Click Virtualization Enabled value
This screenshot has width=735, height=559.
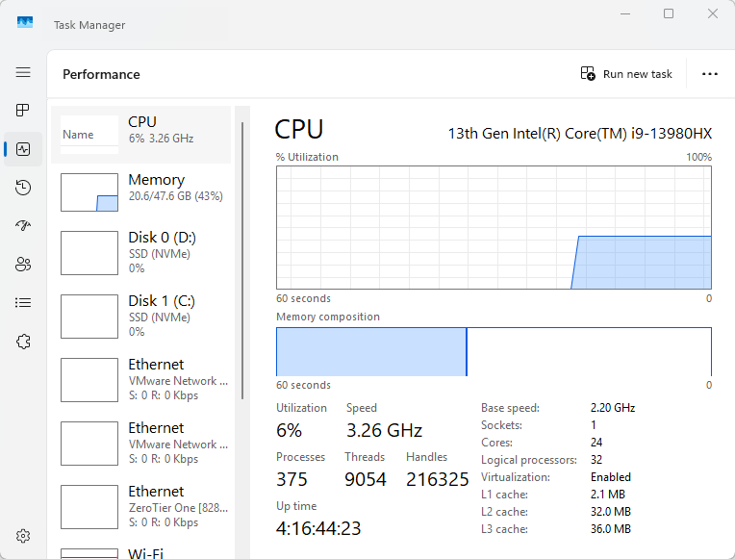pyautogui.click(x=611, y=477)
